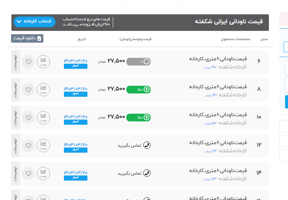The width and height of the screenshot is (288, 200).
Task: Click heart icon in size 14 row
Action: coord(29,173)
